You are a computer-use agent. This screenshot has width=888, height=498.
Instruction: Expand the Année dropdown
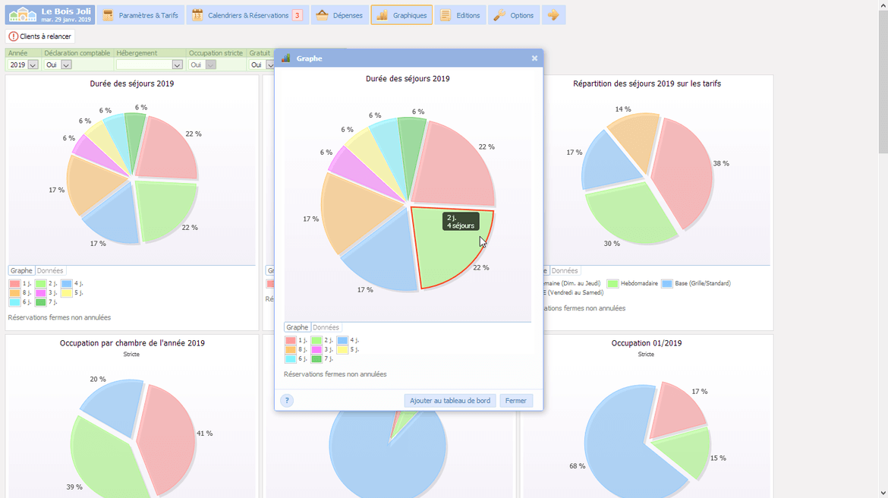click(x=33, y=65)
